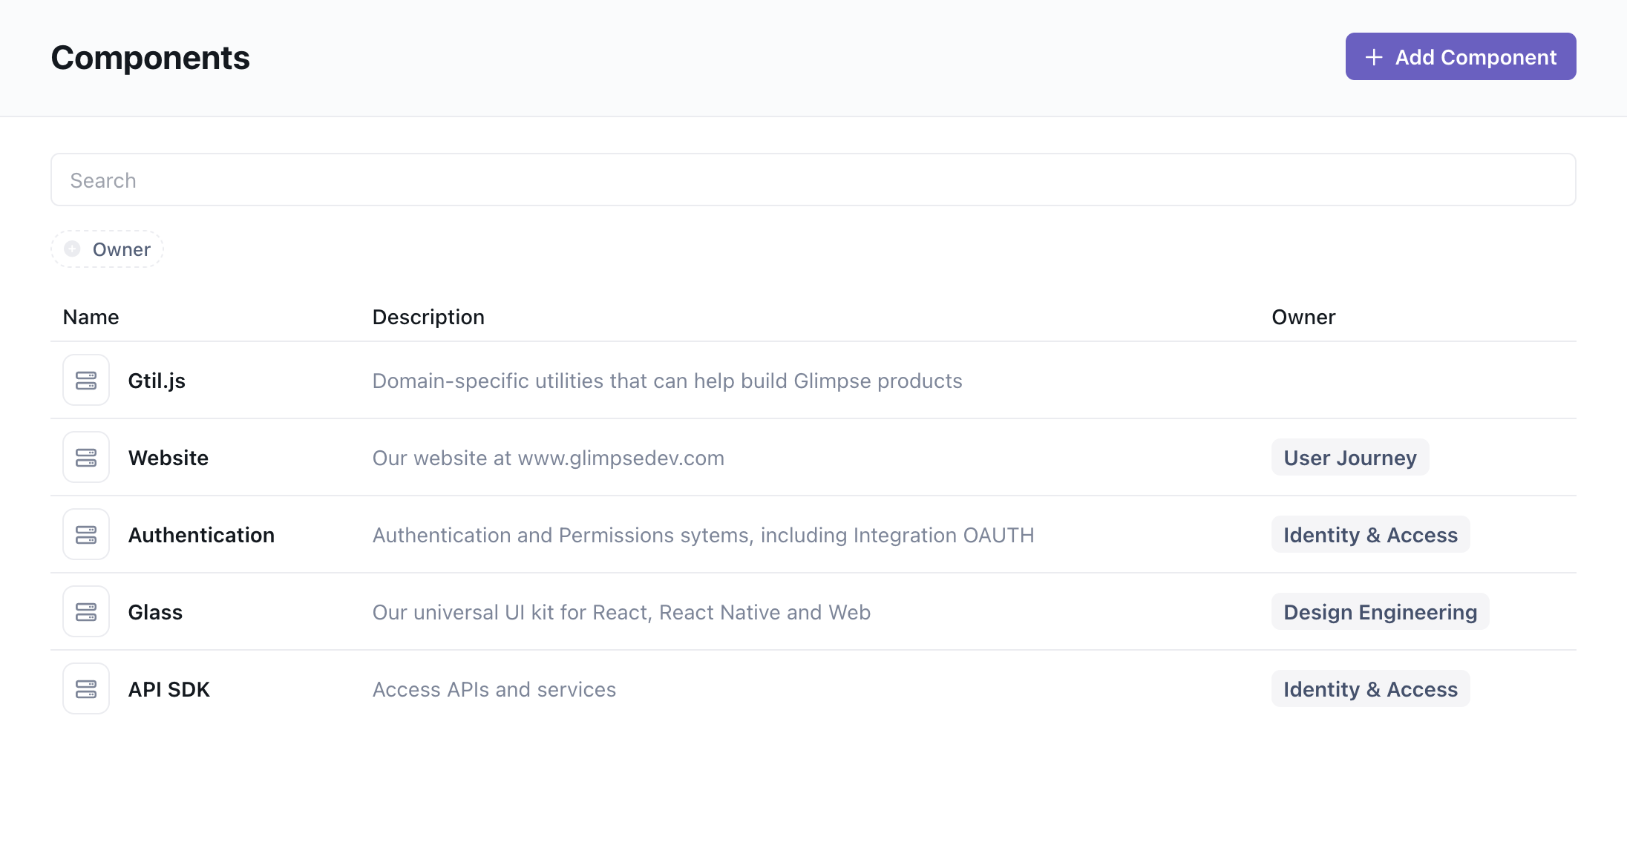Open the Glass component name
Viewport: 1627px width, 868px height.
click(x=155, y=612)
